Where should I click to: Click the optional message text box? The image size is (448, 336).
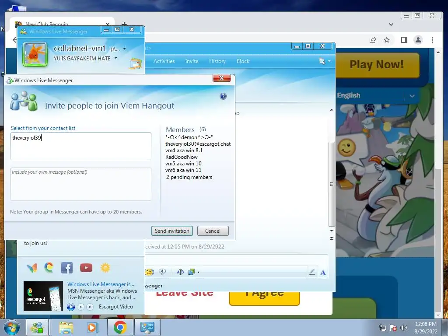pos(81,184)
